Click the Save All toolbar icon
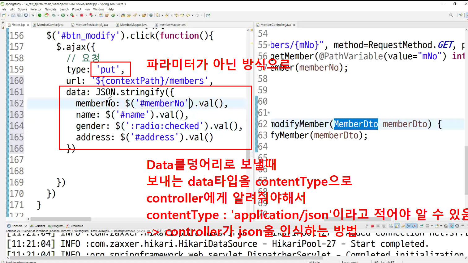Image resolution: width=468 pixels, height=263 pixels. point(19,15)
